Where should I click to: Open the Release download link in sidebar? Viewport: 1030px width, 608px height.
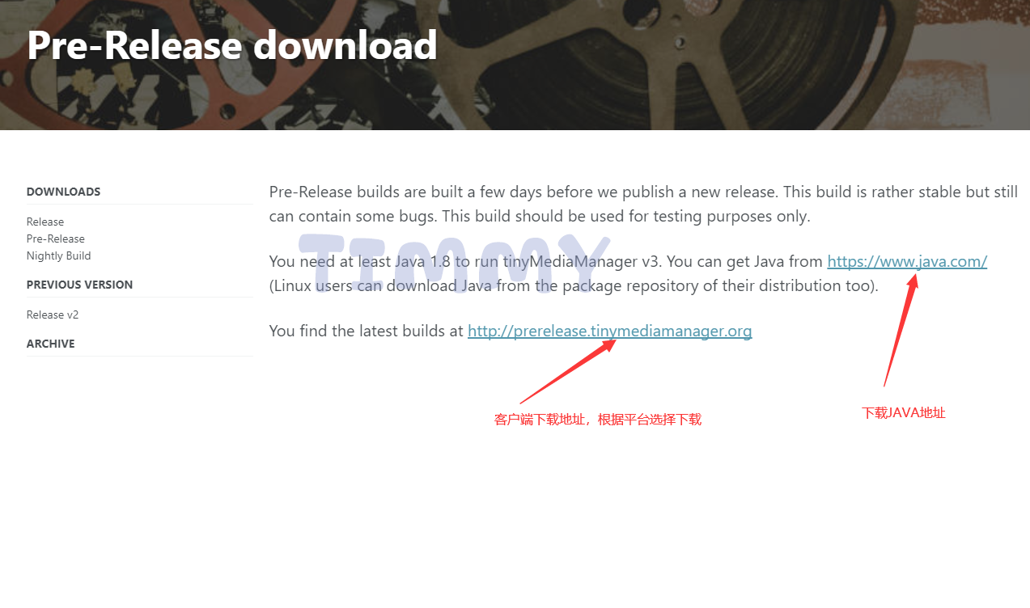pos(45,222)
